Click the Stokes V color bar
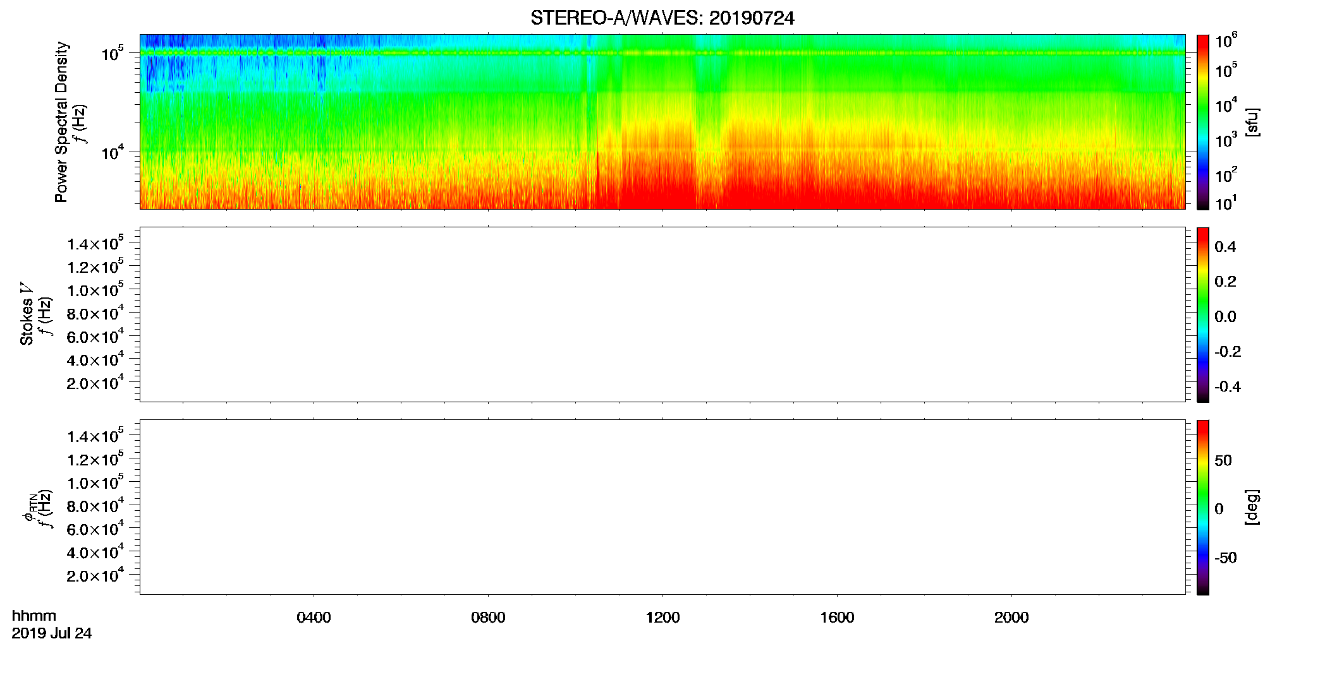 [x=1203, y=314]
